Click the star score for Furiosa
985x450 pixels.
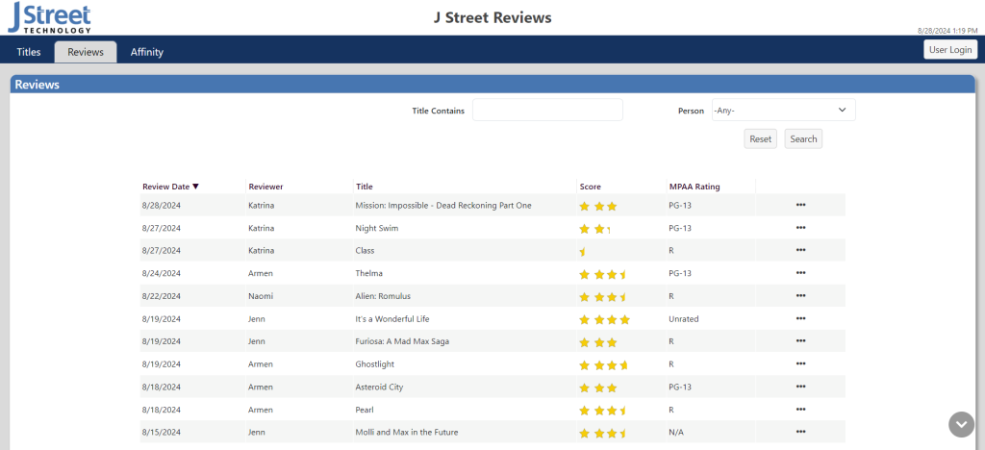pyautogui.click(x=598, y=342)
